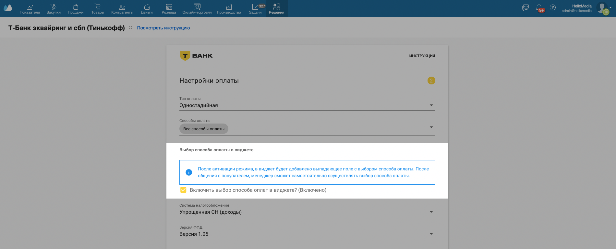Click the Посмотреть инструкцию link

pos(163,28)
